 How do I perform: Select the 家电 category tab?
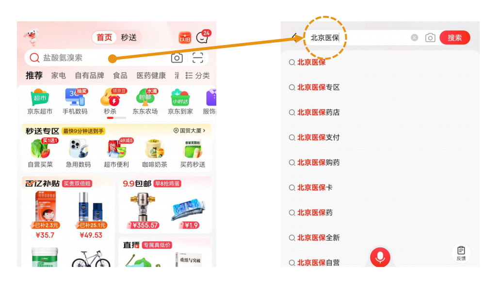(x=59, y=76)
